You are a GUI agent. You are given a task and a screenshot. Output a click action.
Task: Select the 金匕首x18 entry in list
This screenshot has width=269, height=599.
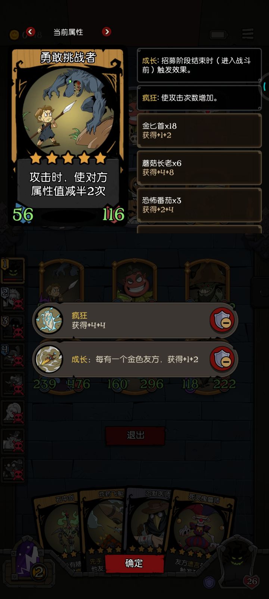(x=199, y=131)
